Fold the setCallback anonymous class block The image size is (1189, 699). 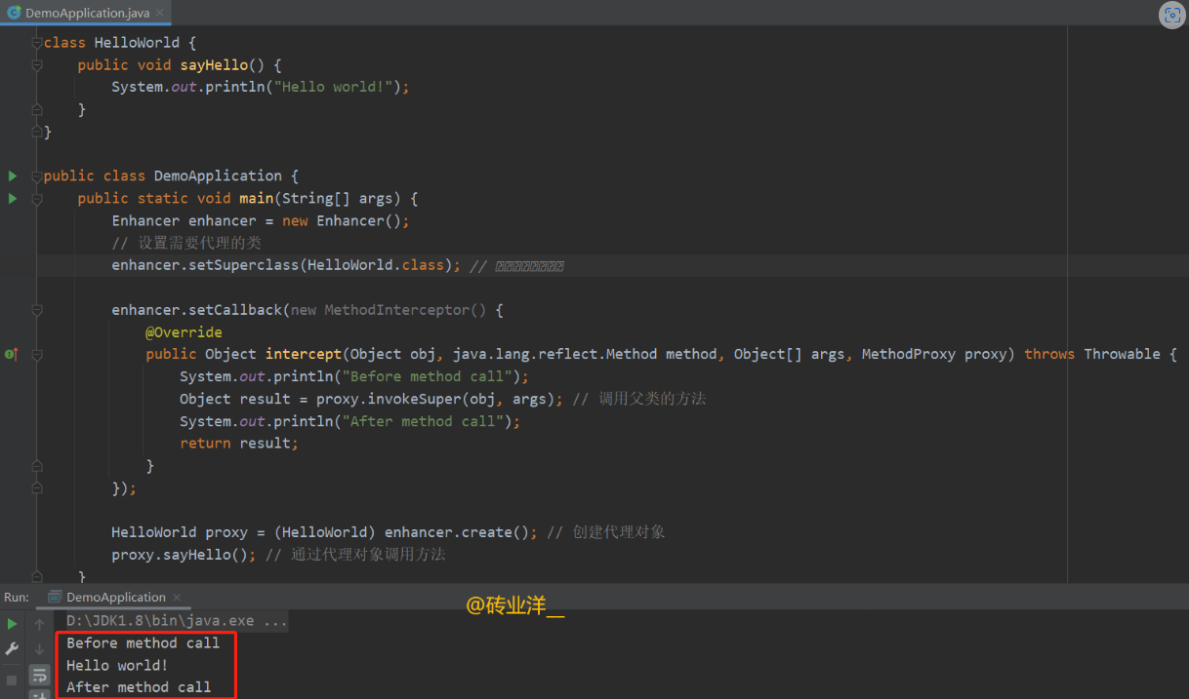[x=37, y=310]
